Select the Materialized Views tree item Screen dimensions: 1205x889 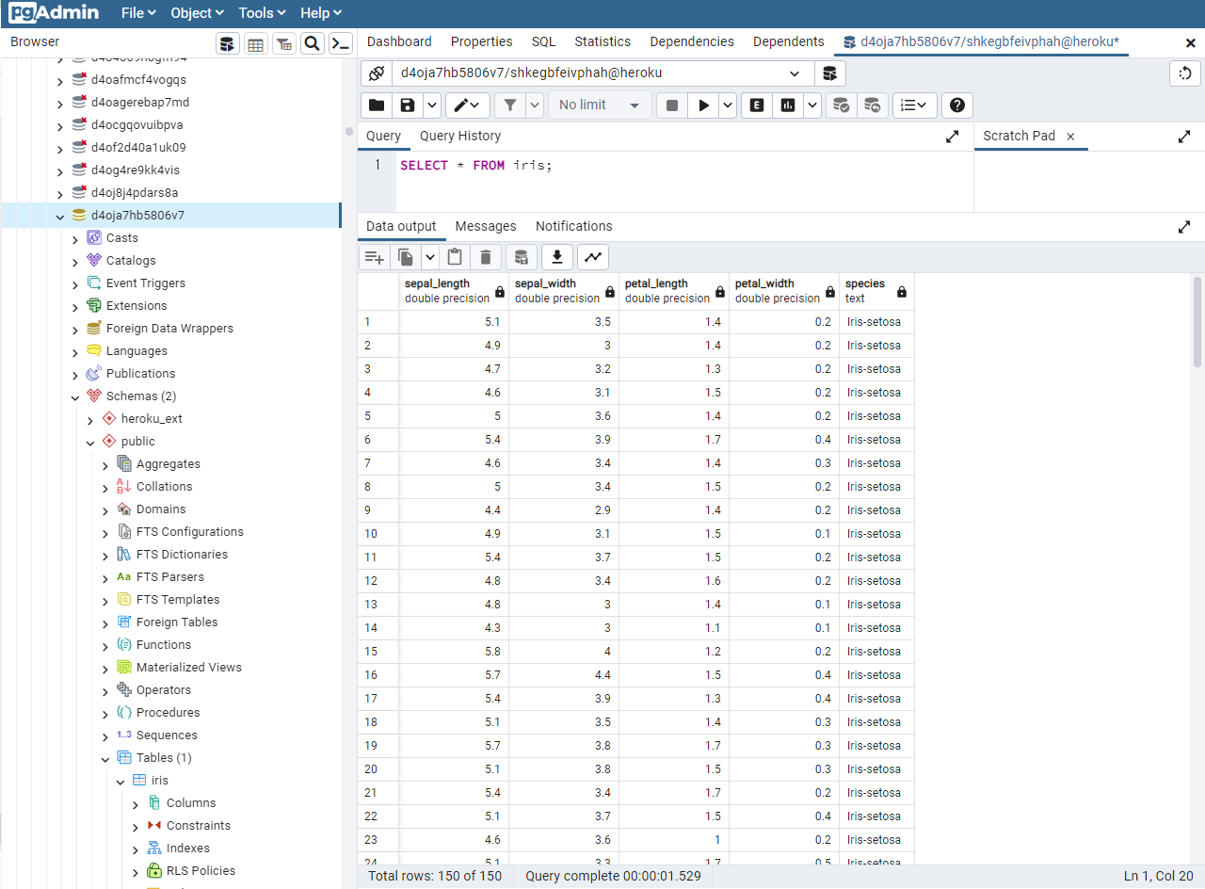[x=189, y=668]
